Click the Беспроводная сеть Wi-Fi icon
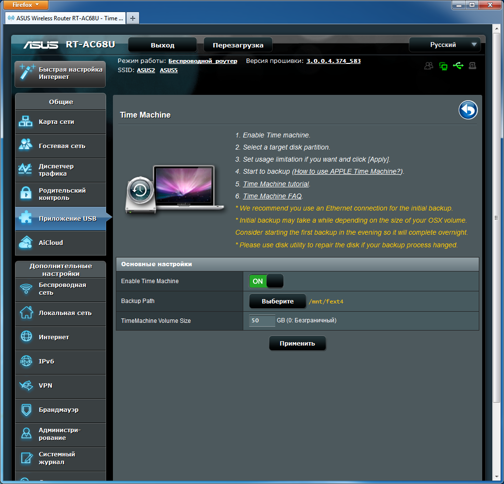 [x=26, y=288]
